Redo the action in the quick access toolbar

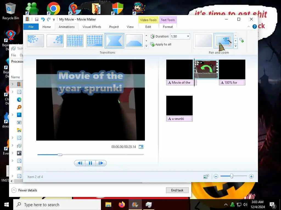[49, 19]
